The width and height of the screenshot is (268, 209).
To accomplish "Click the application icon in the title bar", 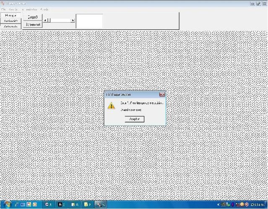I will pyautogui.click(x=3, y=3).
